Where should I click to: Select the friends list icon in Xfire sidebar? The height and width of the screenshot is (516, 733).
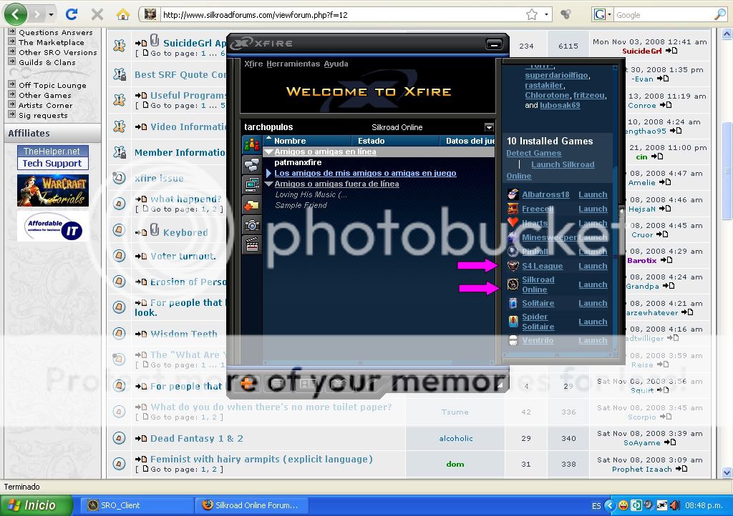(252, 145)
